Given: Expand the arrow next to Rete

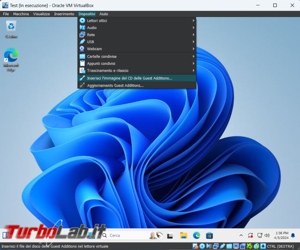Looking at the screenshot, I should pos(194,35).
